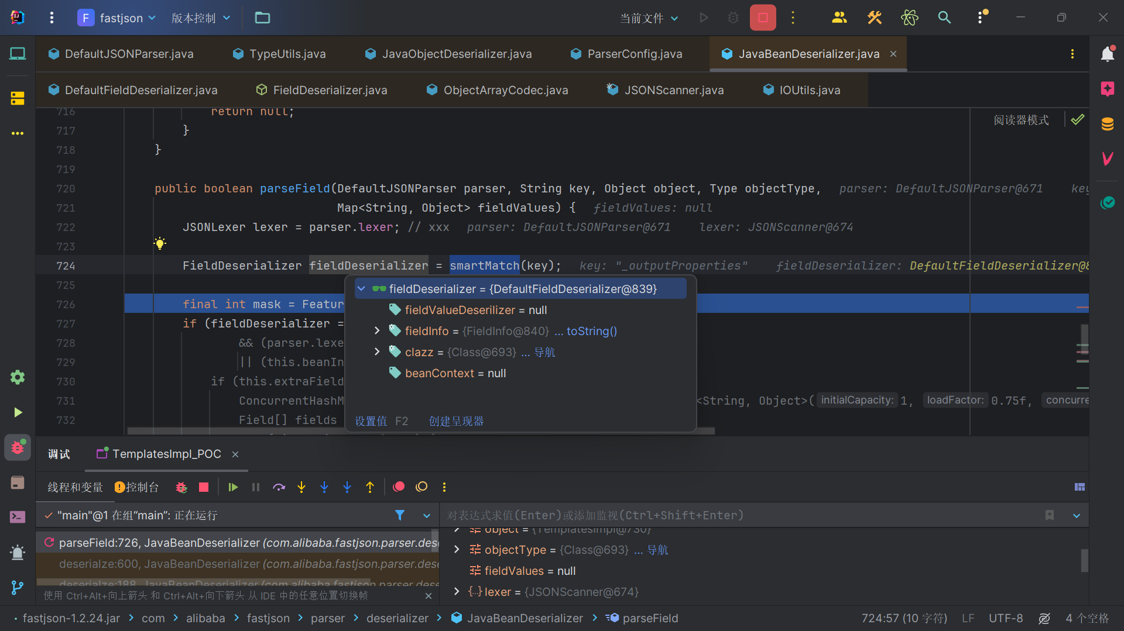Open the debug layout settings icon
Viewport: 1124px width, 631px height.
[x=1080, y=487]
